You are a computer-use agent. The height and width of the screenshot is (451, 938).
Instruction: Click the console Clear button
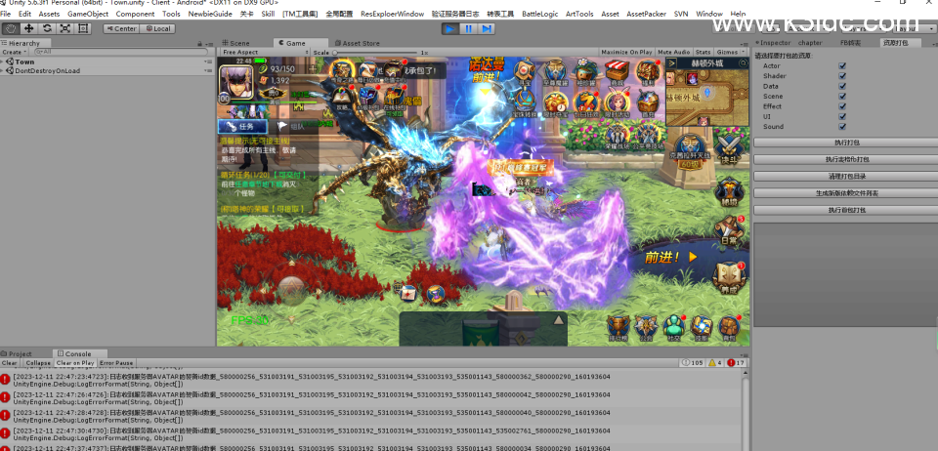pyautogui.click(x=10, y=363)
